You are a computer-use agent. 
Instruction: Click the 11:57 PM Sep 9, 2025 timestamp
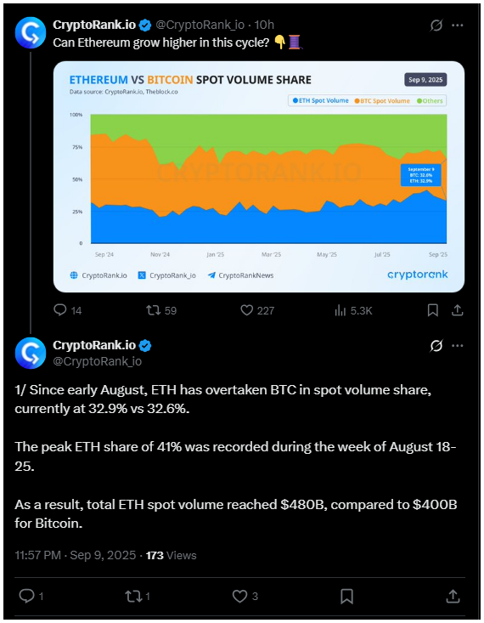76,555
